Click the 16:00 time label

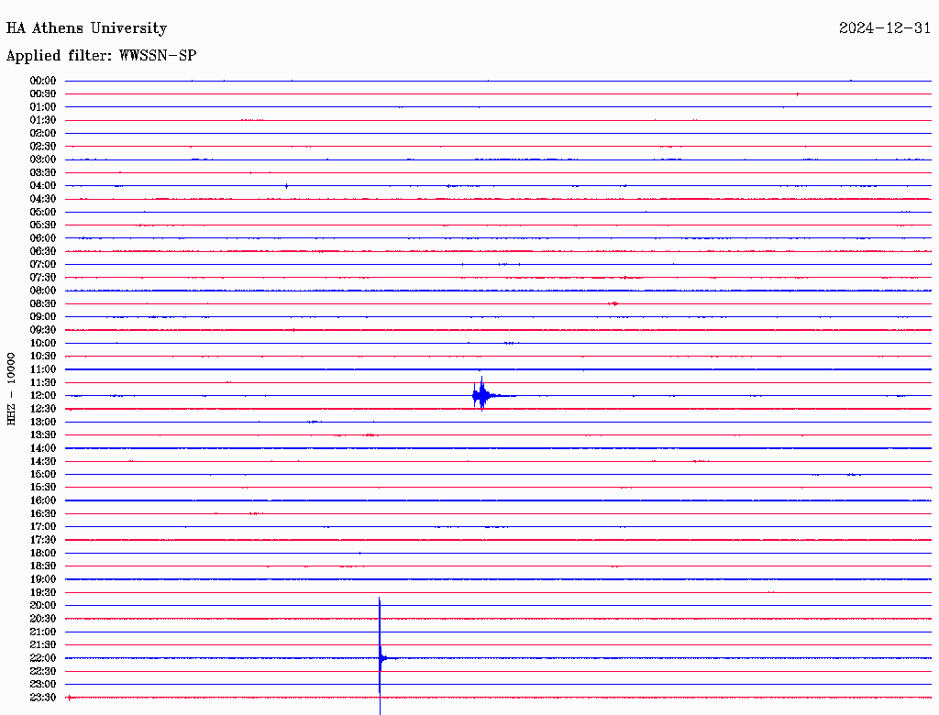point(43,500)
